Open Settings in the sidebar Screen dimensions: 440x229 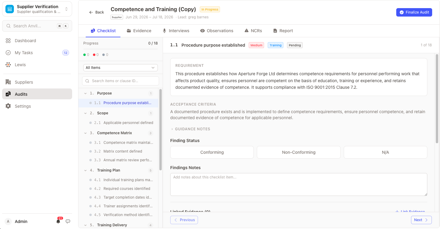pyautogui.click(x=37, y=106)
